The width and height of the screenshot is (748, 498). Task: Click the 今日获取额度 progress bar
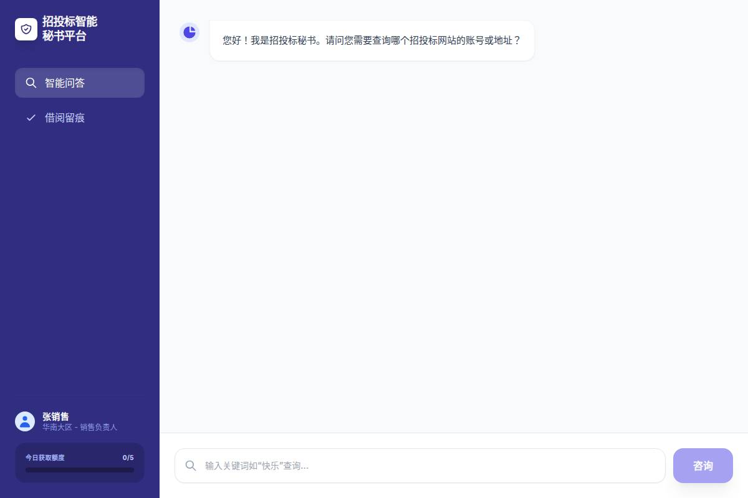tap(80, 470)
